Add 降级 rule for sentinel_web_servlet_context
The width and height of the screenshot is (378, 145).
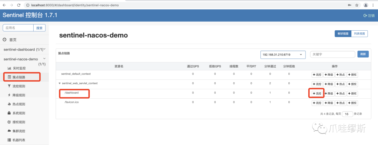click(329, 84)
